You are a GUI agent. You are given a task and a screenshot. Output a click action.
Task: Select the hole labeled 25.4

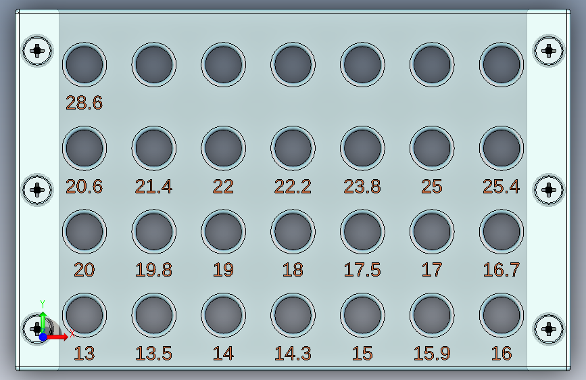click(x=502, y=148)
